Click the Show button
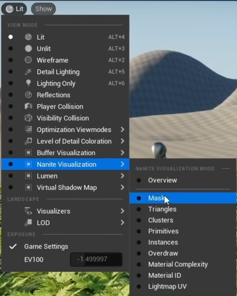237x296 pixels. tap(44, 9)
